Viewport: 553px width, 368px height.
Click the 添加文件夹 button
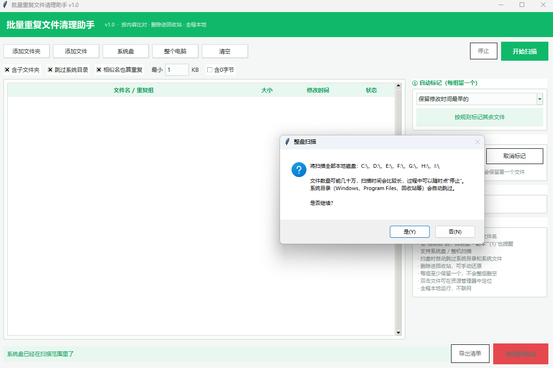click(x=26, y=51)
